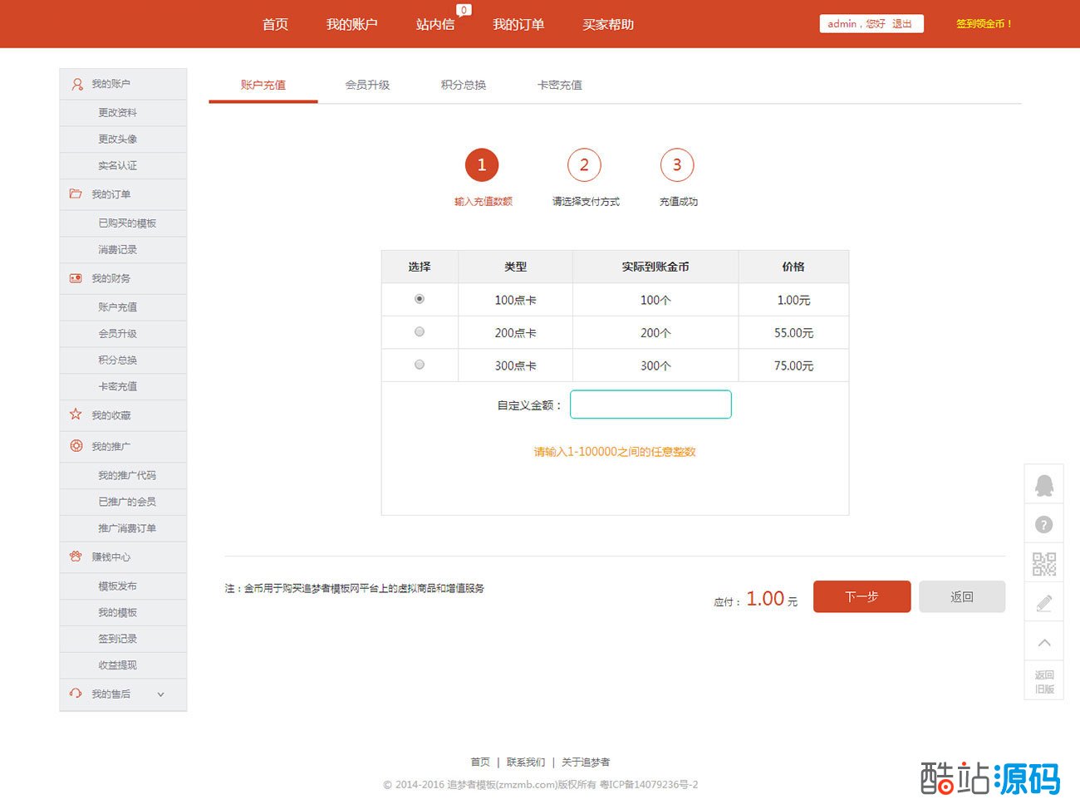The image size is (1080, 804).
Task: Show the QR code icon
Action: [1043, 564]
